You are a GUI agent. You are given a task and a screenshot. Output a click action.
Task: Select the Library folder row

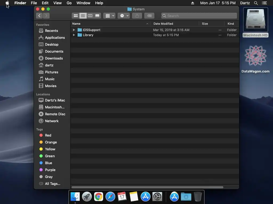pyautogui.click(x=155, y=35)
